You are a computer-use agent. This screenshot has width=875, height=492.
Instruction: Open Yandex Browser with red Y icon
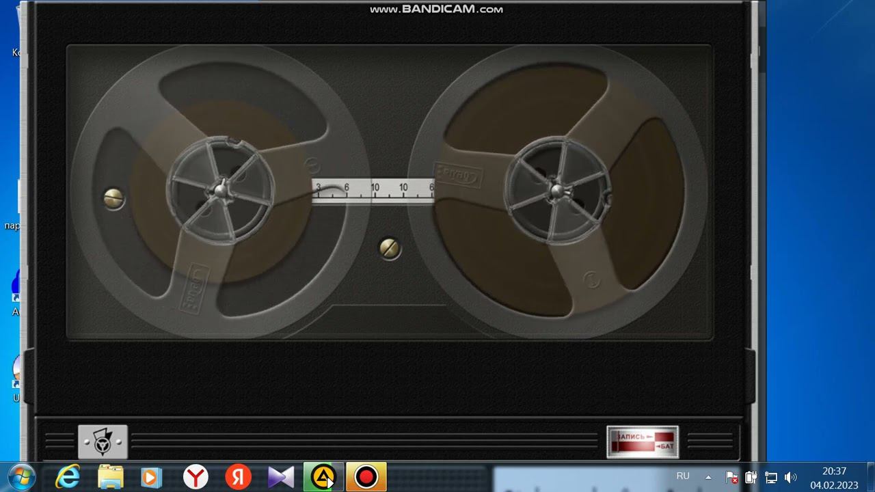pos(196,477)
